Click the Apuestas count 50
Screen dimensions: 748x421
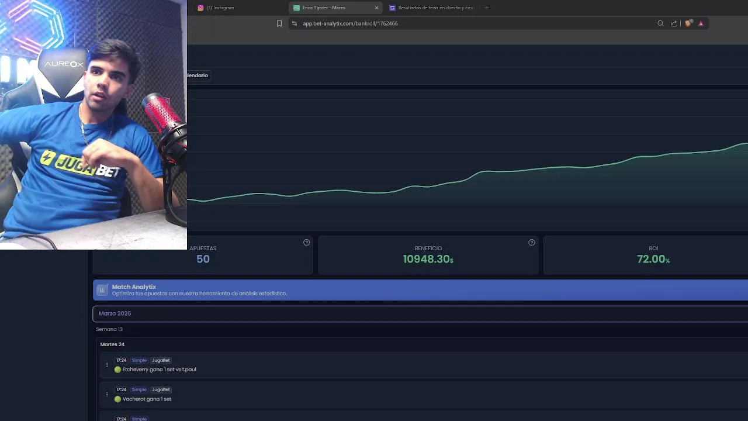tap(203, 259)
